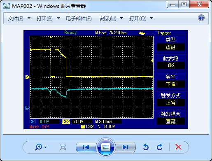
Task: Click the highlighted 'Ch2' label
Action: tap(66, 121)
